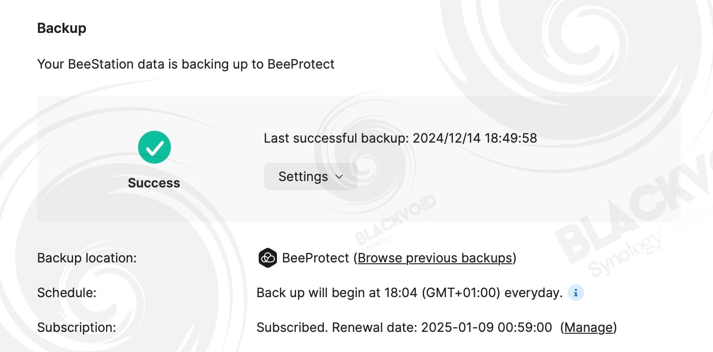
Task: Click the BeeStation backing up description text
Action: pyautogui.click(x=186, y=64)
